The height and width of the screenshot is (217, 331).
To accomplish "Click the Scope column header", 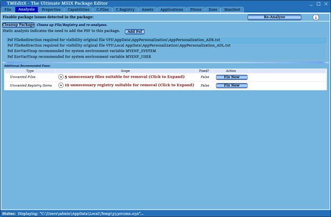I will click(125, 71).
